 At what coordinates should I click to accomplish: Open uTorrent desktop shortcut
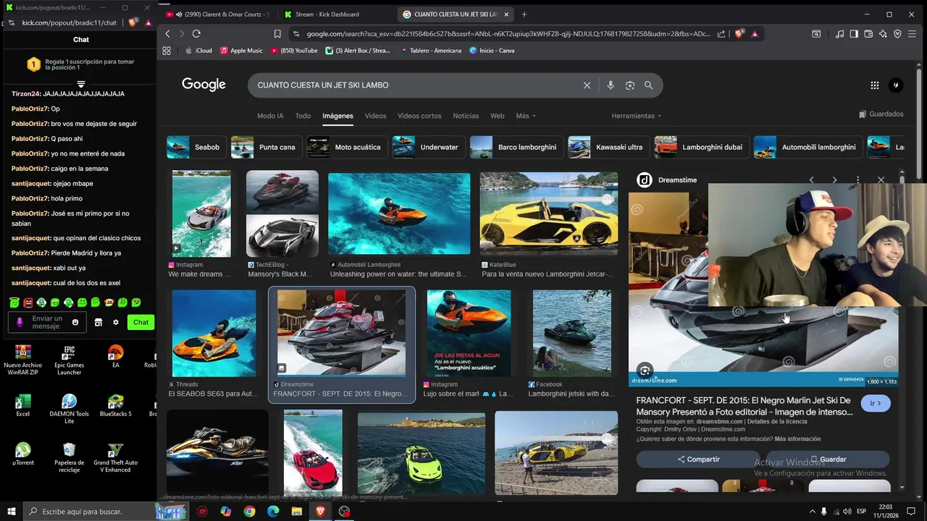[22, 454]
